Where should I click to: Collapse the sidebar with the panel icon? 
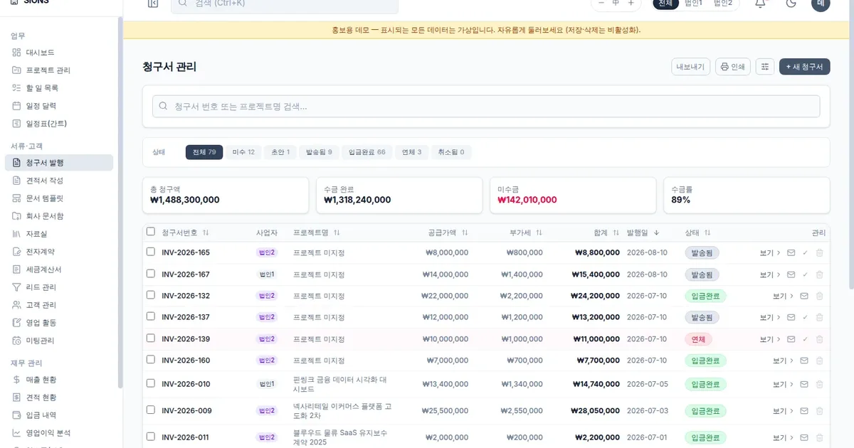tap(153, 4)
